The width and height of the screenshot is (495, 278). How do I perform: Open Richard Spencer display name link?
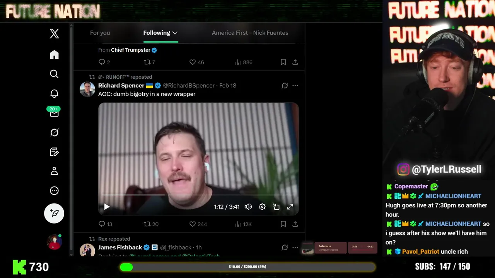[x=121, y=85]
